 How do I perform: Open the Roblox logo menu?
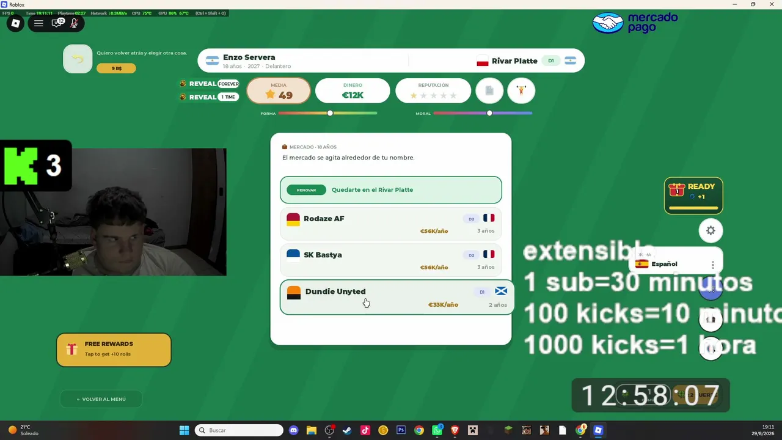(x=16, y=23)
